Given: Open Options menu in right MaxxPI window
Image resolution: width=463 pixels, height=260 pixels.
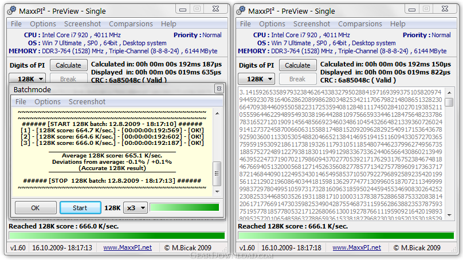Looking at the screenshot, I should (272, 24).
